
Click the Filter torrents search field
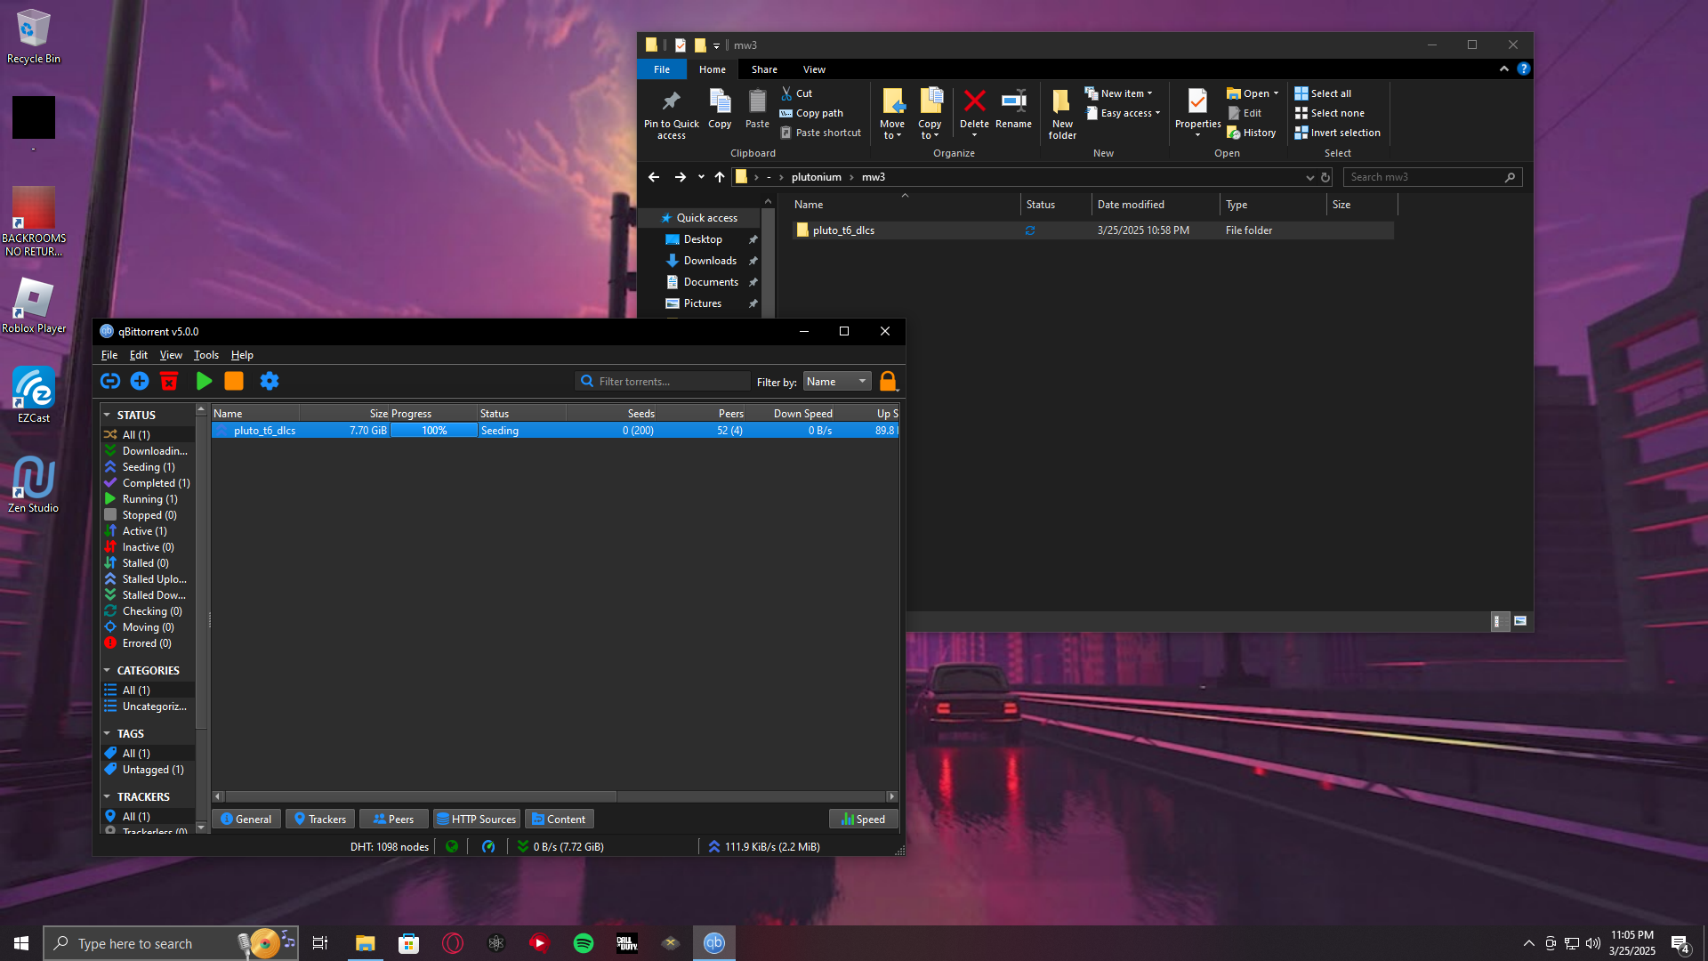tap(663, 381)
